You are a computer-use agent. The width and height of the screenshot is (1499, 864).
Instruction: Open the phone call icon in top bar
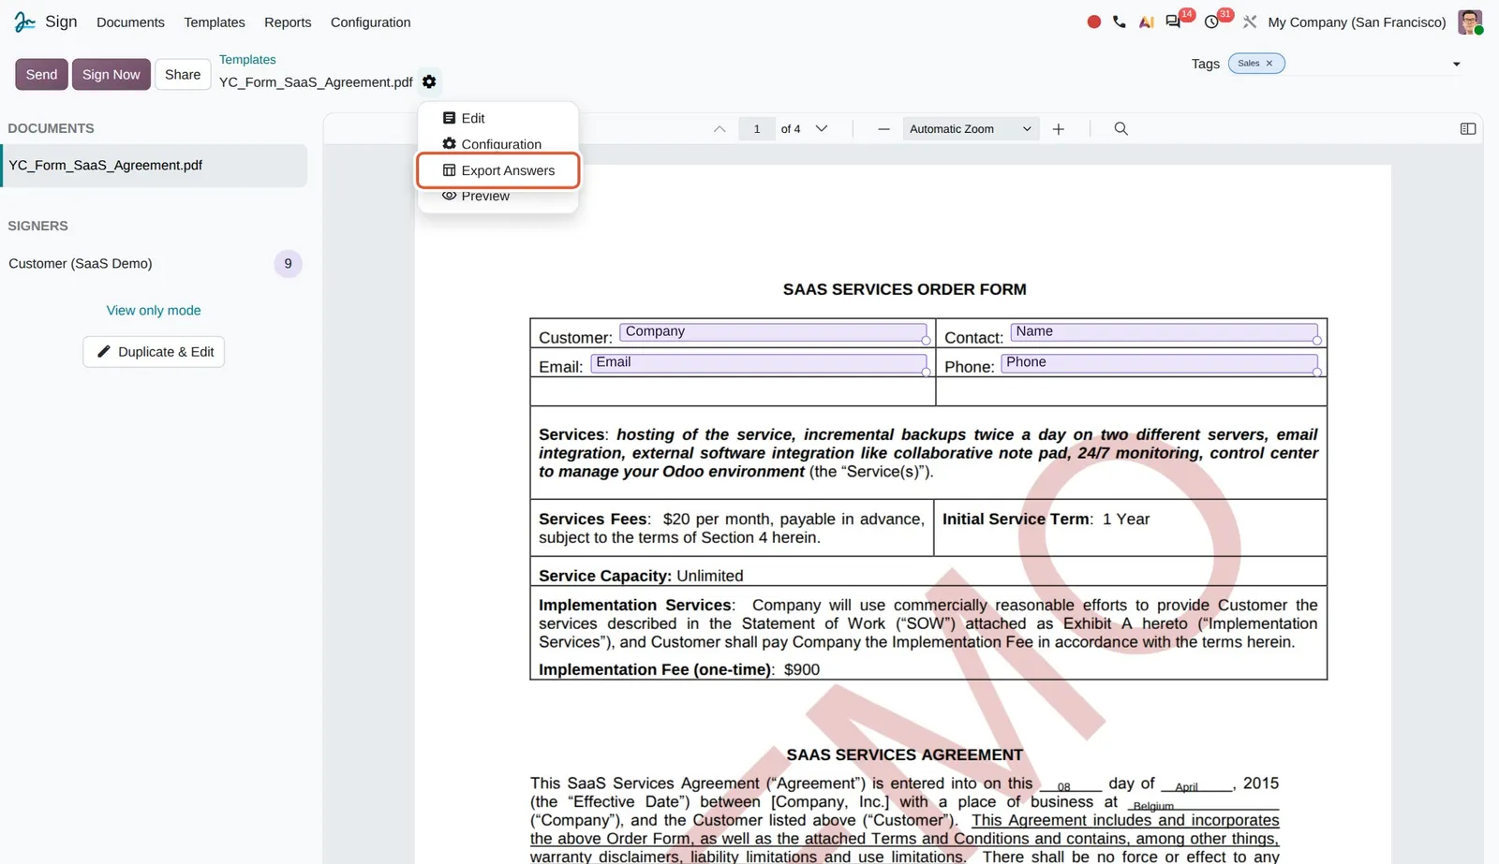point(1120,22)
